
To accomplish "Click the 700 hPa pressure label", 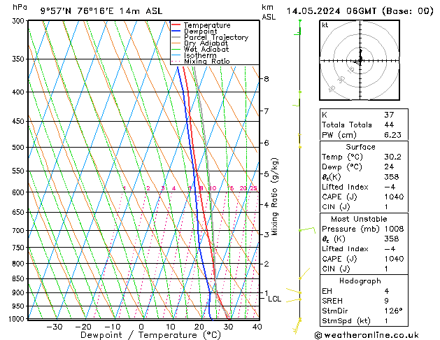I will pos(20,231).
